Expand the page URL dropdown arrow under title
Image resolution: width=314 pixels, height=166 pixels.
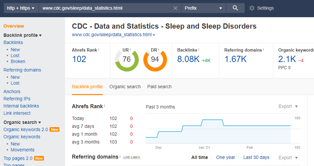[154, 35]
